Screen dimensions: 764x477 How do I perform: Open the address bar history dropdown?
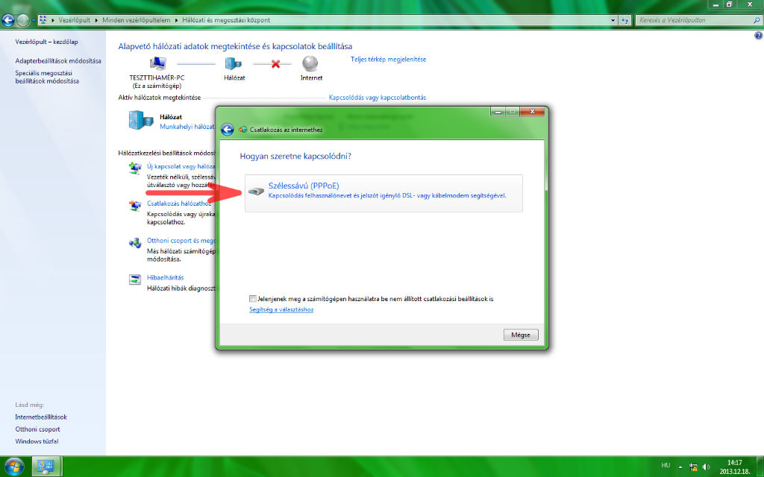(x=614, y=20)
